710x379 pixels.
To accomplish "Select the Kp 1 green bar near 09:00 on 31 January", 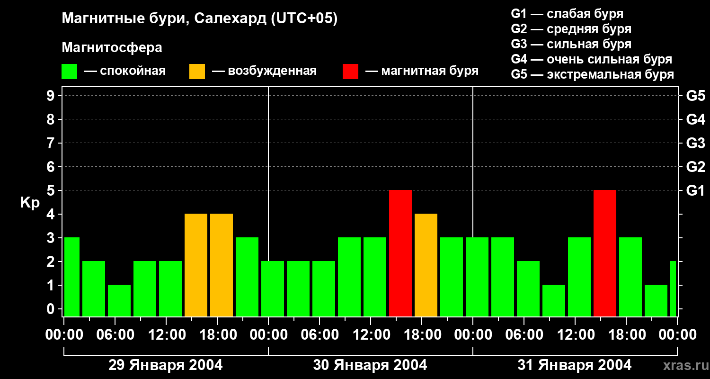I will [554, 301].
